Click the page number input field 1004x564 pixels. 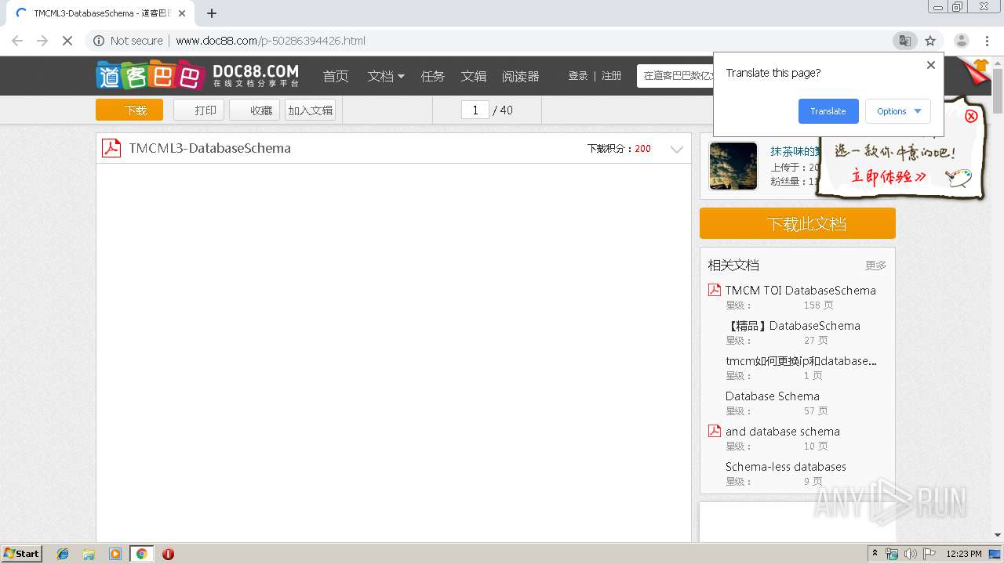(x=475, y=110)
